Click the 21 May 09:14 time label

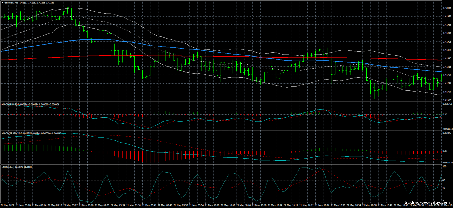click(39, 205)
